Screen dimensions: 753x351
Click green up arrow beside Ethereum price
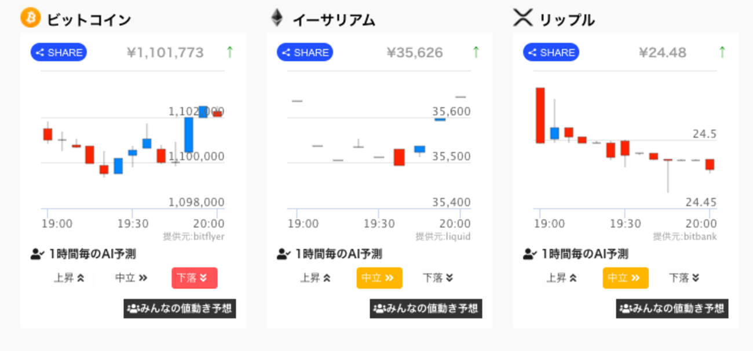click(x=476, y=52)
